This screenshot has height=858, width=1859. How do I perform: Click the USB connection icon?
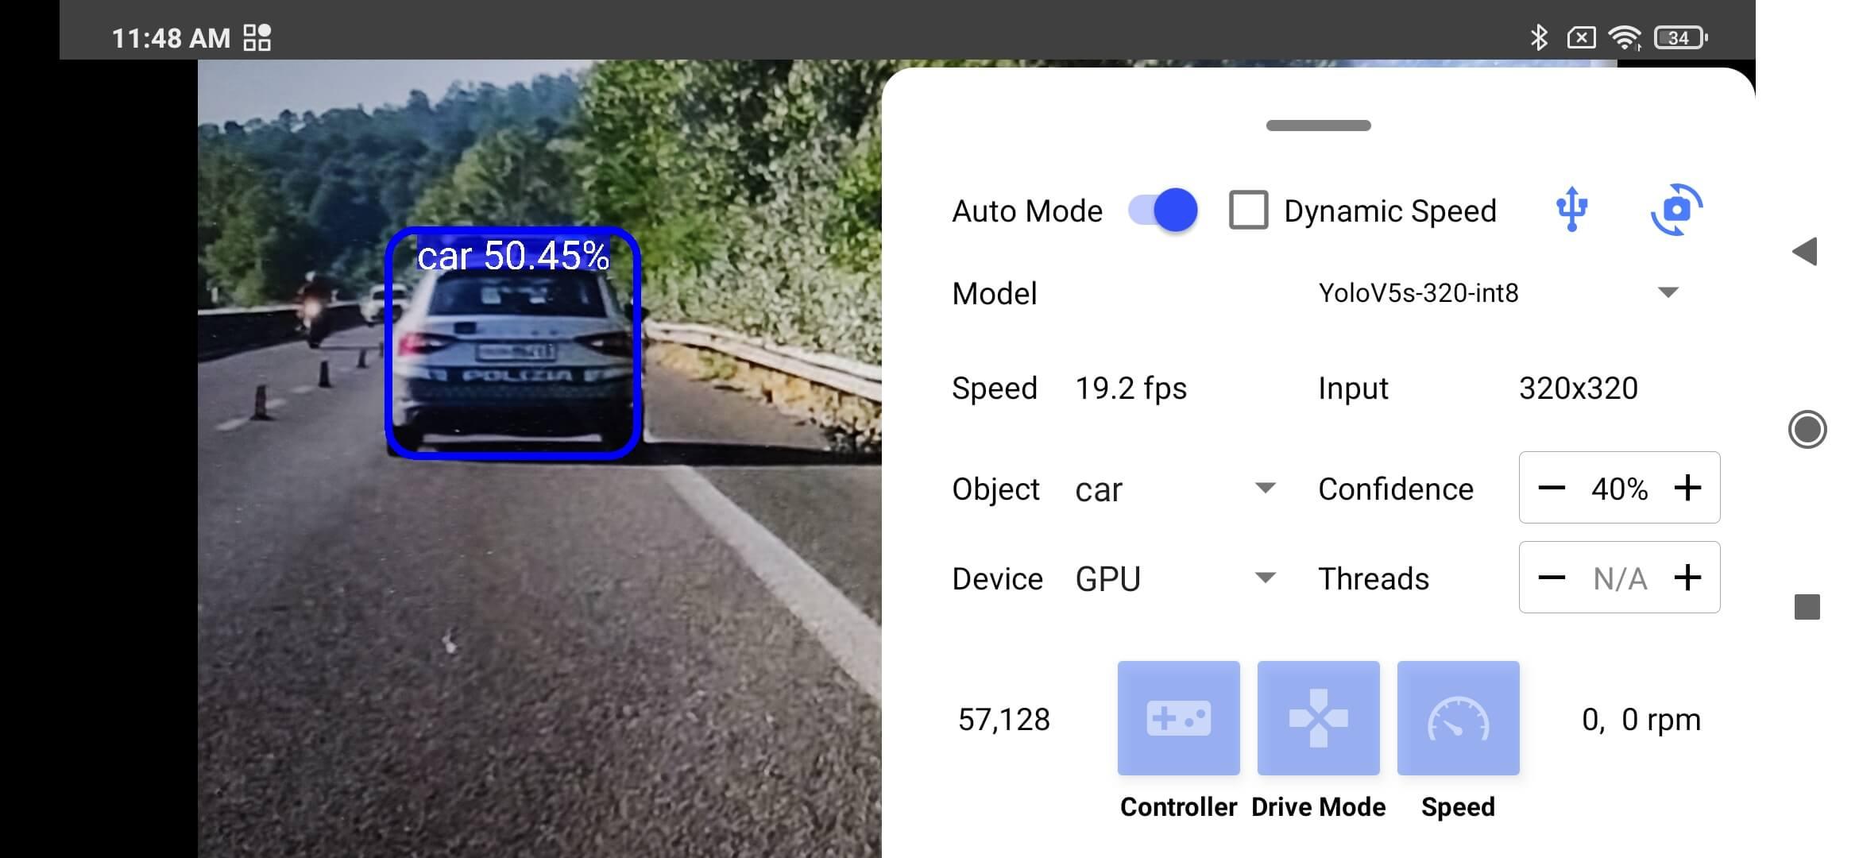1572,211
